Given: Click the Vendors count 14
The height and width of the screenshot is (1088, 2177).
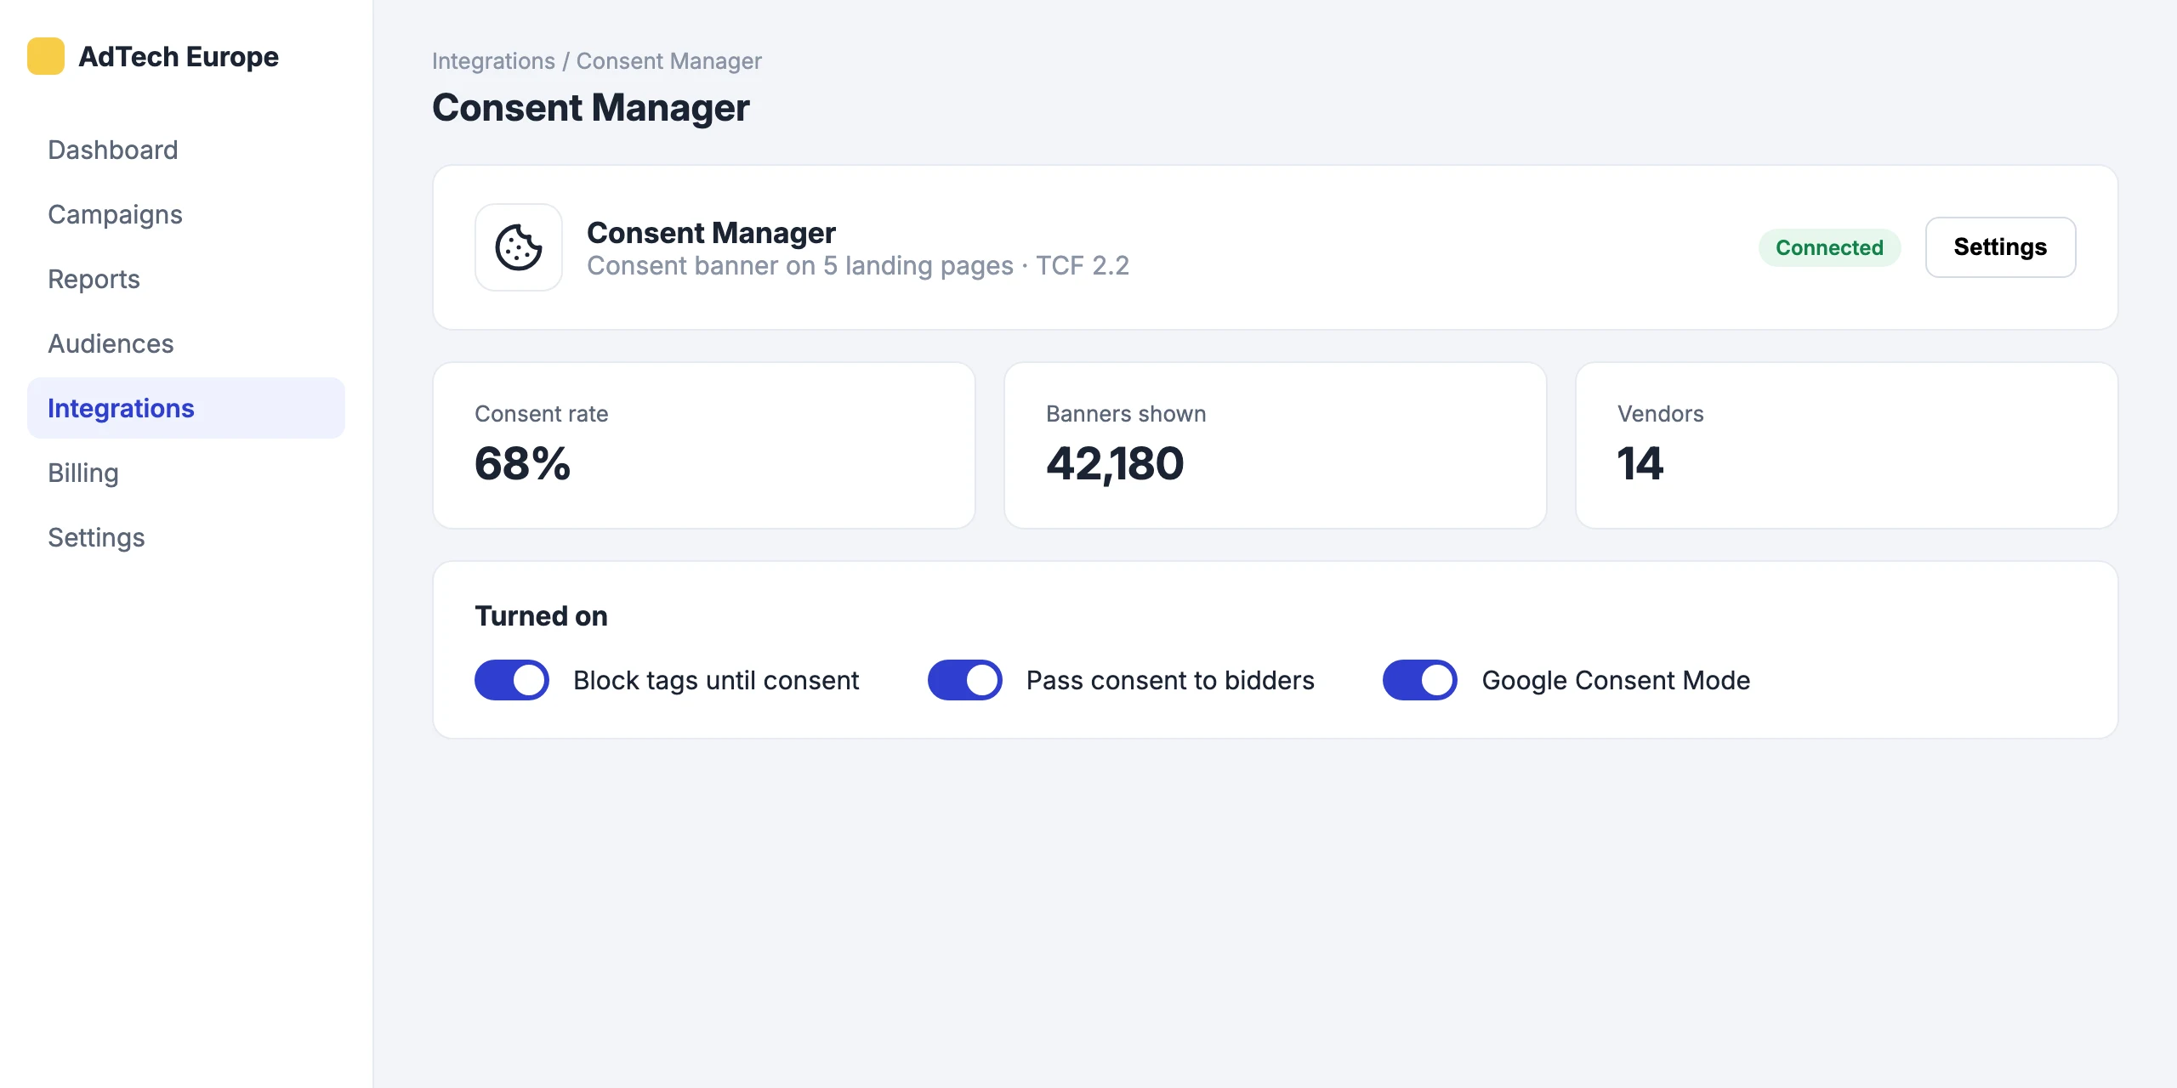Looking at the screenshot, I should [1640, 463].
